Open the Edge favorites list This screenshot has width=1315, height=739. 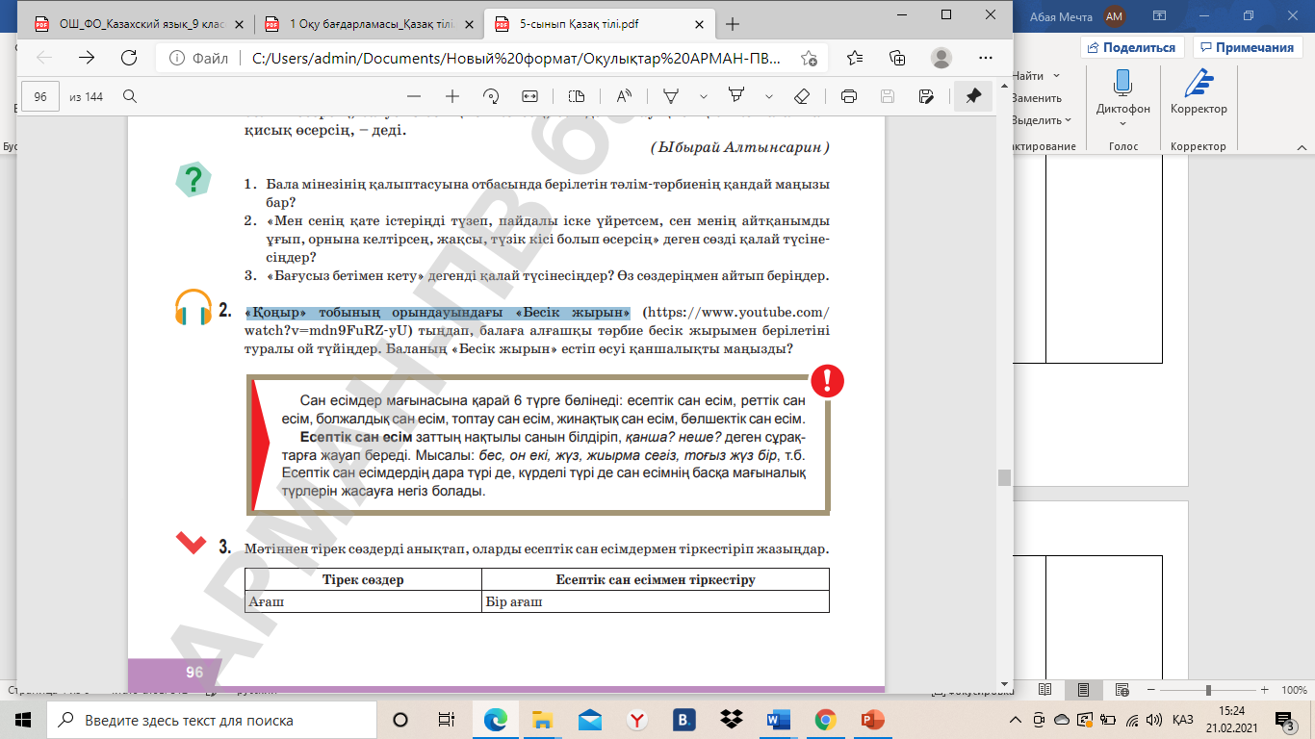click(x=856, y=58)
